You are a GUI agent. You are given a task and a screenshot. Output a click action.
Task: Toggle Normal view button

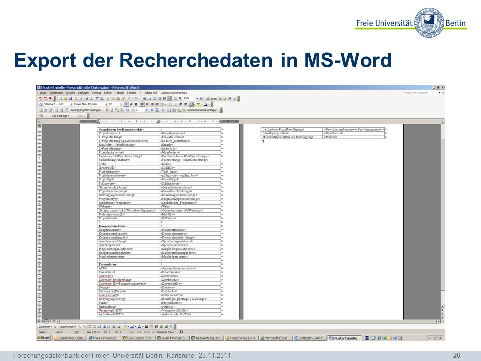pos(39,321)
